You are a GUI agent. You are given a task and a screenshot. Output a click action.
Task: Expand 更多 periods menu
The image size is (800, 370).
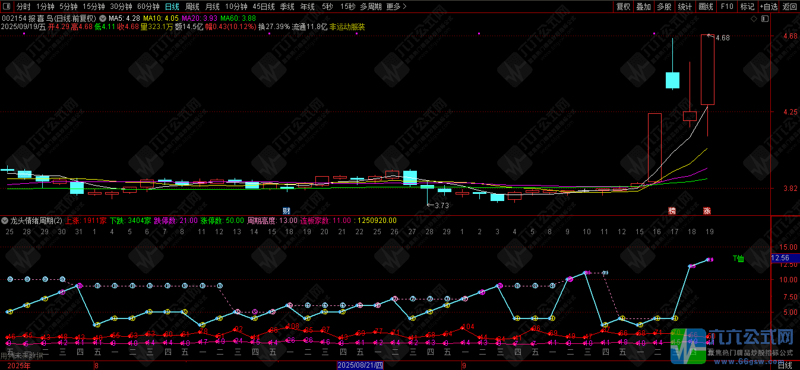tap(396, 7)
